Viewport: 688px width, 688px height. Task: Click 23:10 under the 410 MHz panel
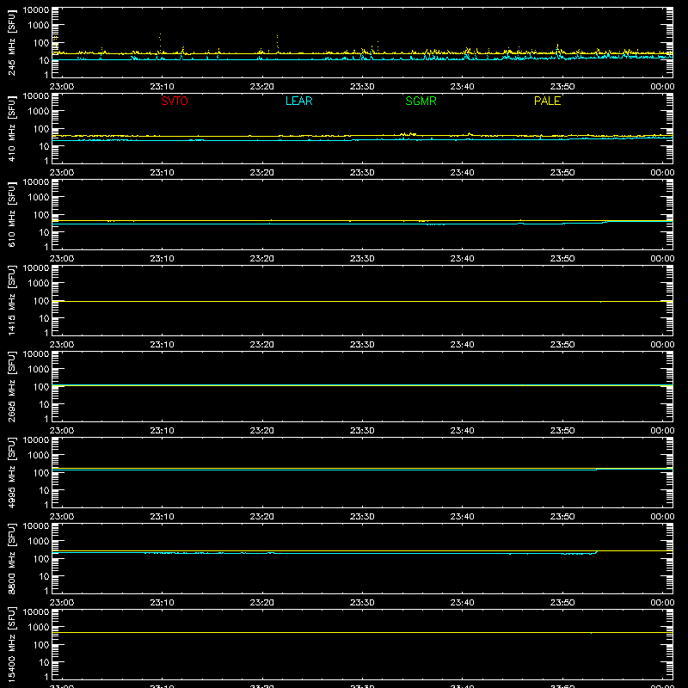click(x=162, y=173)
